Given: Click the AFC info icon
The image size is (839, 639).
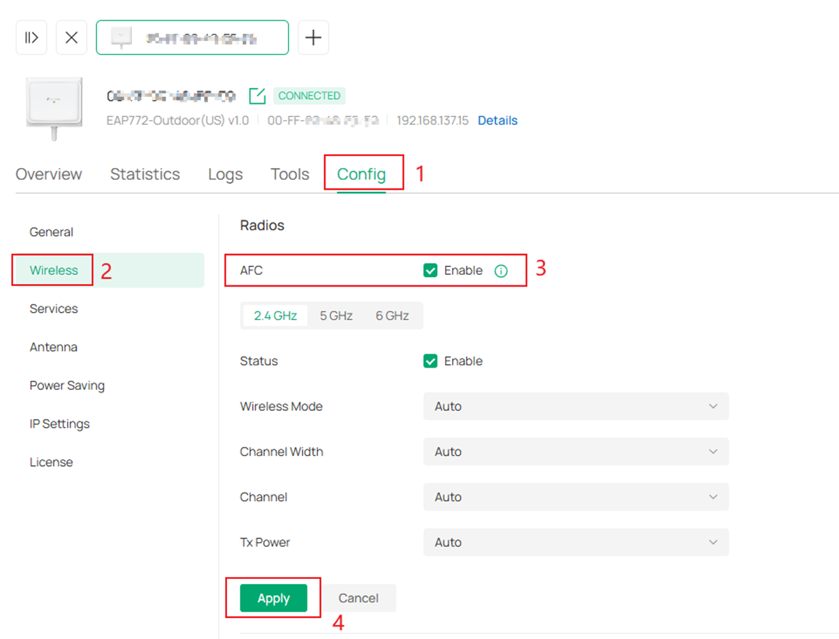Looking at the screenshot, I should click(x=501, y=271).
